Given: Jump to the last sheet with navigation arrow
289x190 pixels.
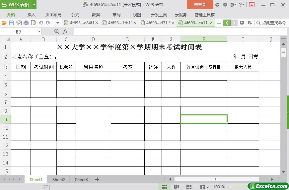Looking at the screenshot, I should point(20,179).
